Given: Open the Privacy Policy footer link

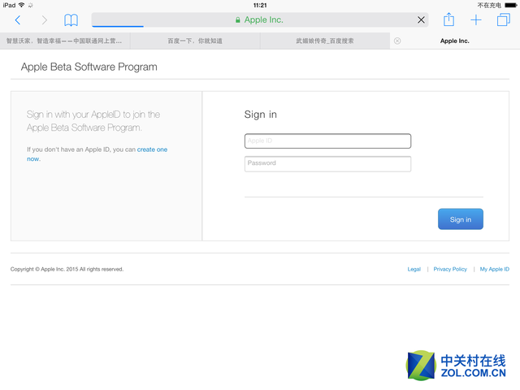Looking at the screenshot, I should 450,269.
